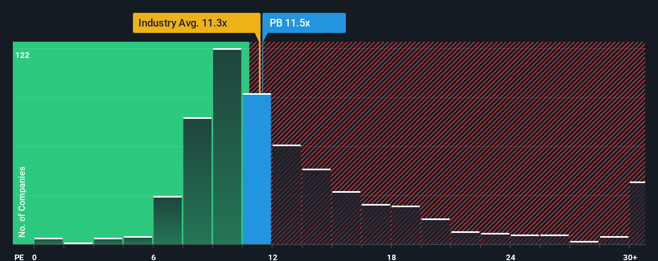The image size is (658, 261).
Task: Click the x-axis label 18
Action: tap(392, 257)
